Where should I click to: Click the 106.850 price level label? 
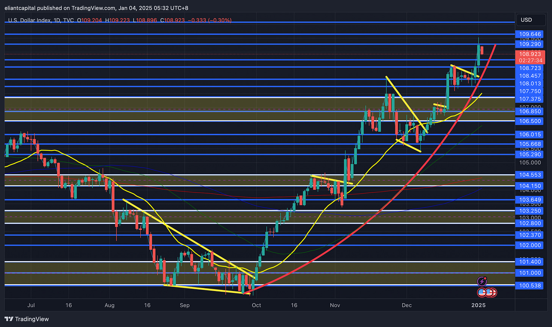click(530, 112)
